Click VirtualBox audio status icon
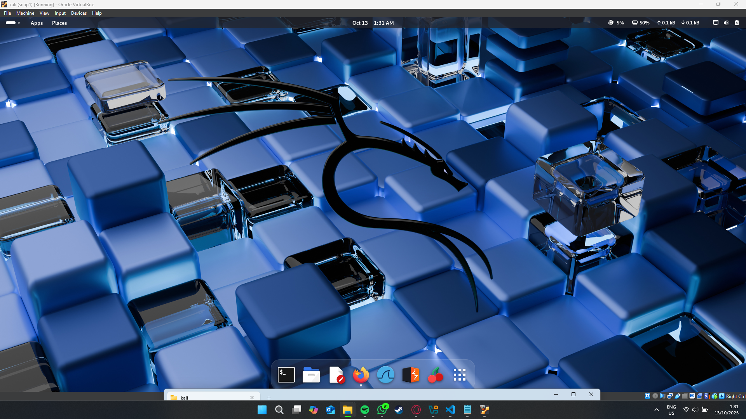Viewport: 746px width, 419px height. 663,396
